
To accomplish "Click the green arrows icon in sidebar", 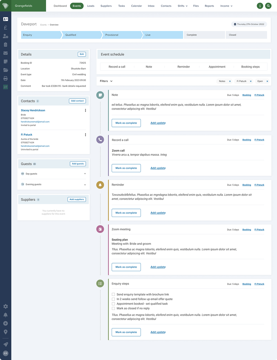I will click(x=5, y=87).
